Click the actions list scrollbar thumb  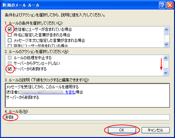tap(166, 69)
